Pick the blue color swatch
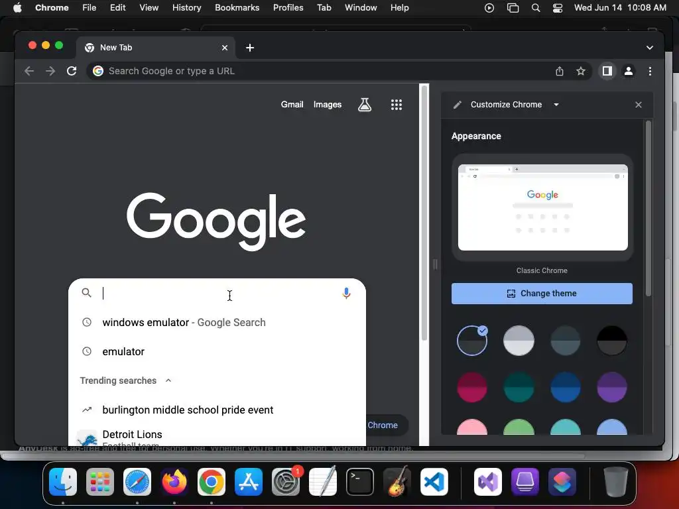 pos(565,387)
